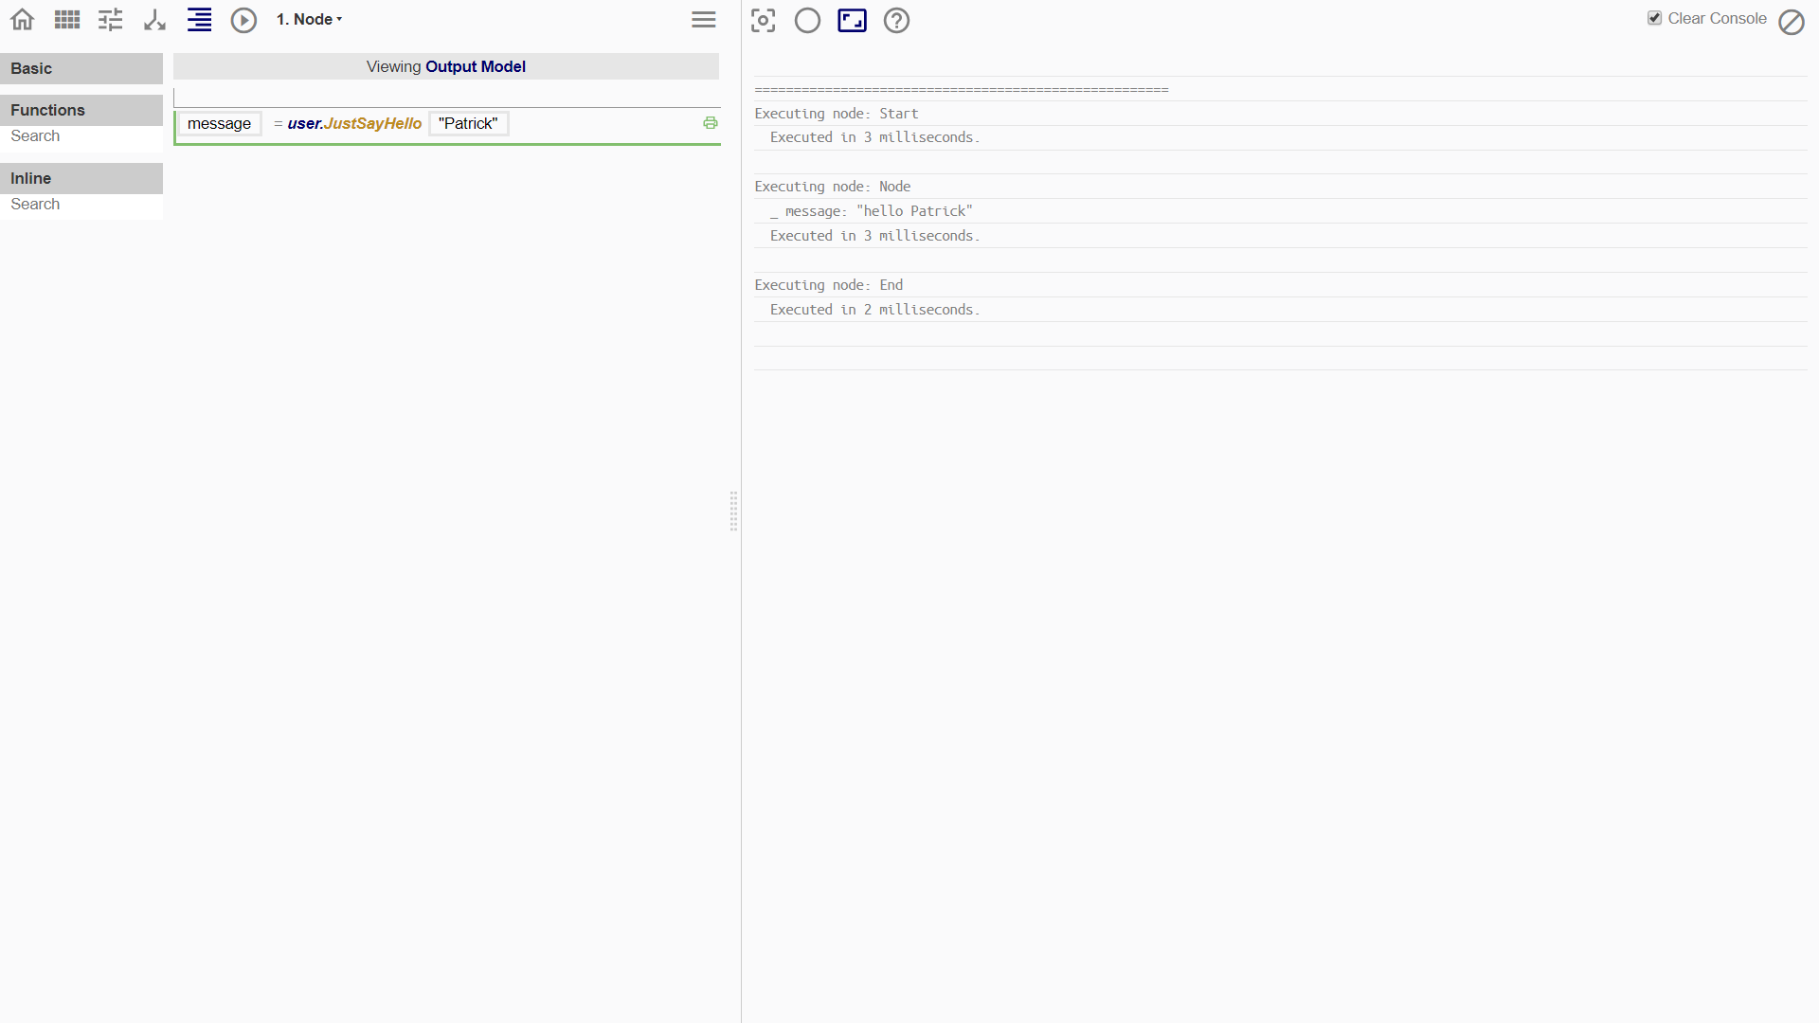This screenshot has width=1819, height=1023.
Task: Open the grid/dashboard view icon
Action: coord(67,20)
